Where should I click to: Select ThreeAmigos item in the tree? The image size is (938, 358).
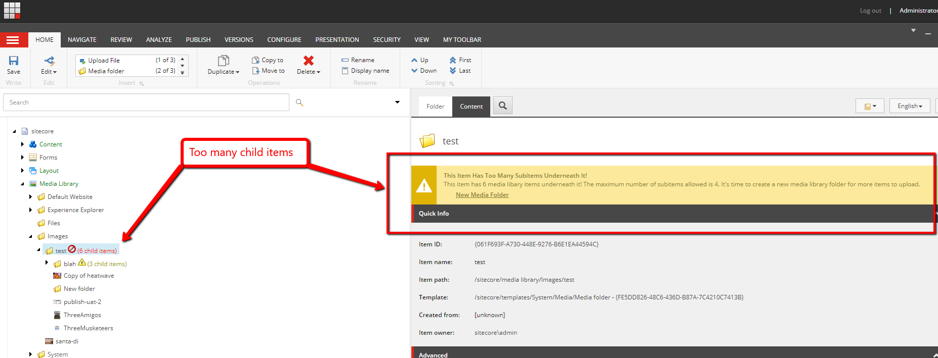click(x=82, y=315)
